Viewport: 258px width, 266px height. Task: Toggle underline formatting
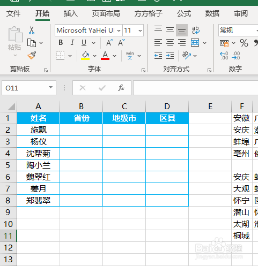pyautogui.click(x=84, y=43)
